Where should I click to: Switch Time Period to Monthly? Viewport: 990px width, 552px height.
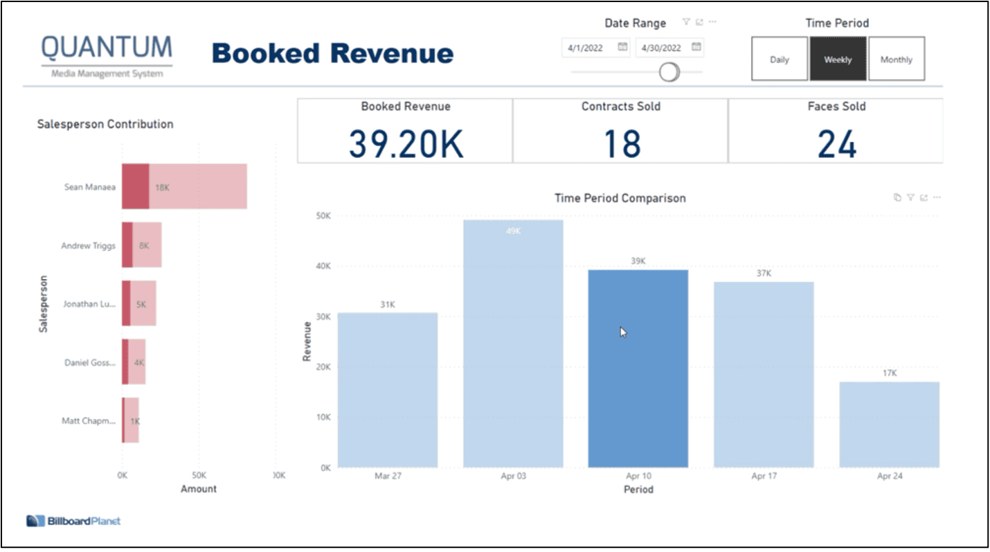click(x=897, y=59)
